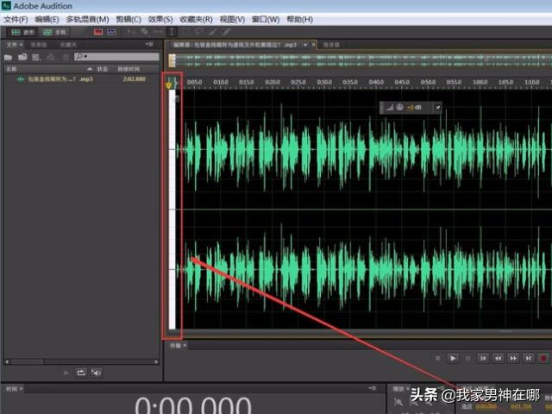
Task: Pin the volume HUD overlay
Action: [437, 107]
